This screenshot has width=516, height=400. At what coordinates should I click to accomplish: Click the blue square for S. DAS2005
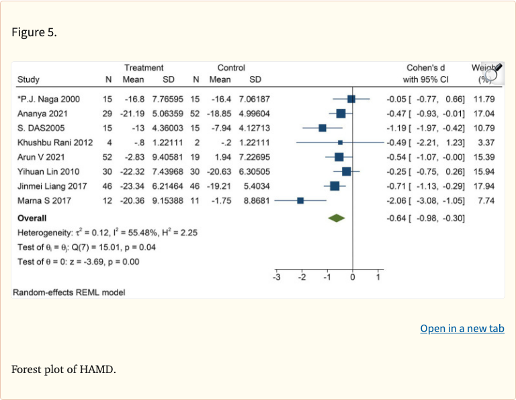click(322, 128)
